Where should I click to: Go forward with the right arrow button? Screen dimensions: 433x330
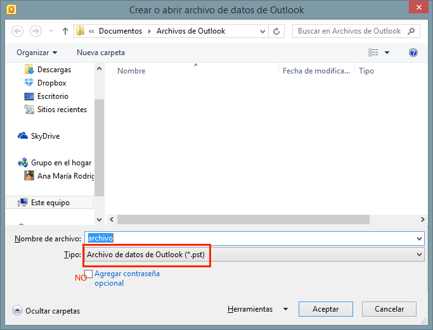point(36,31)
